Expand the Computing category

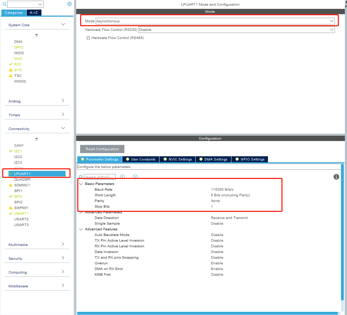(x=63, y=272)
